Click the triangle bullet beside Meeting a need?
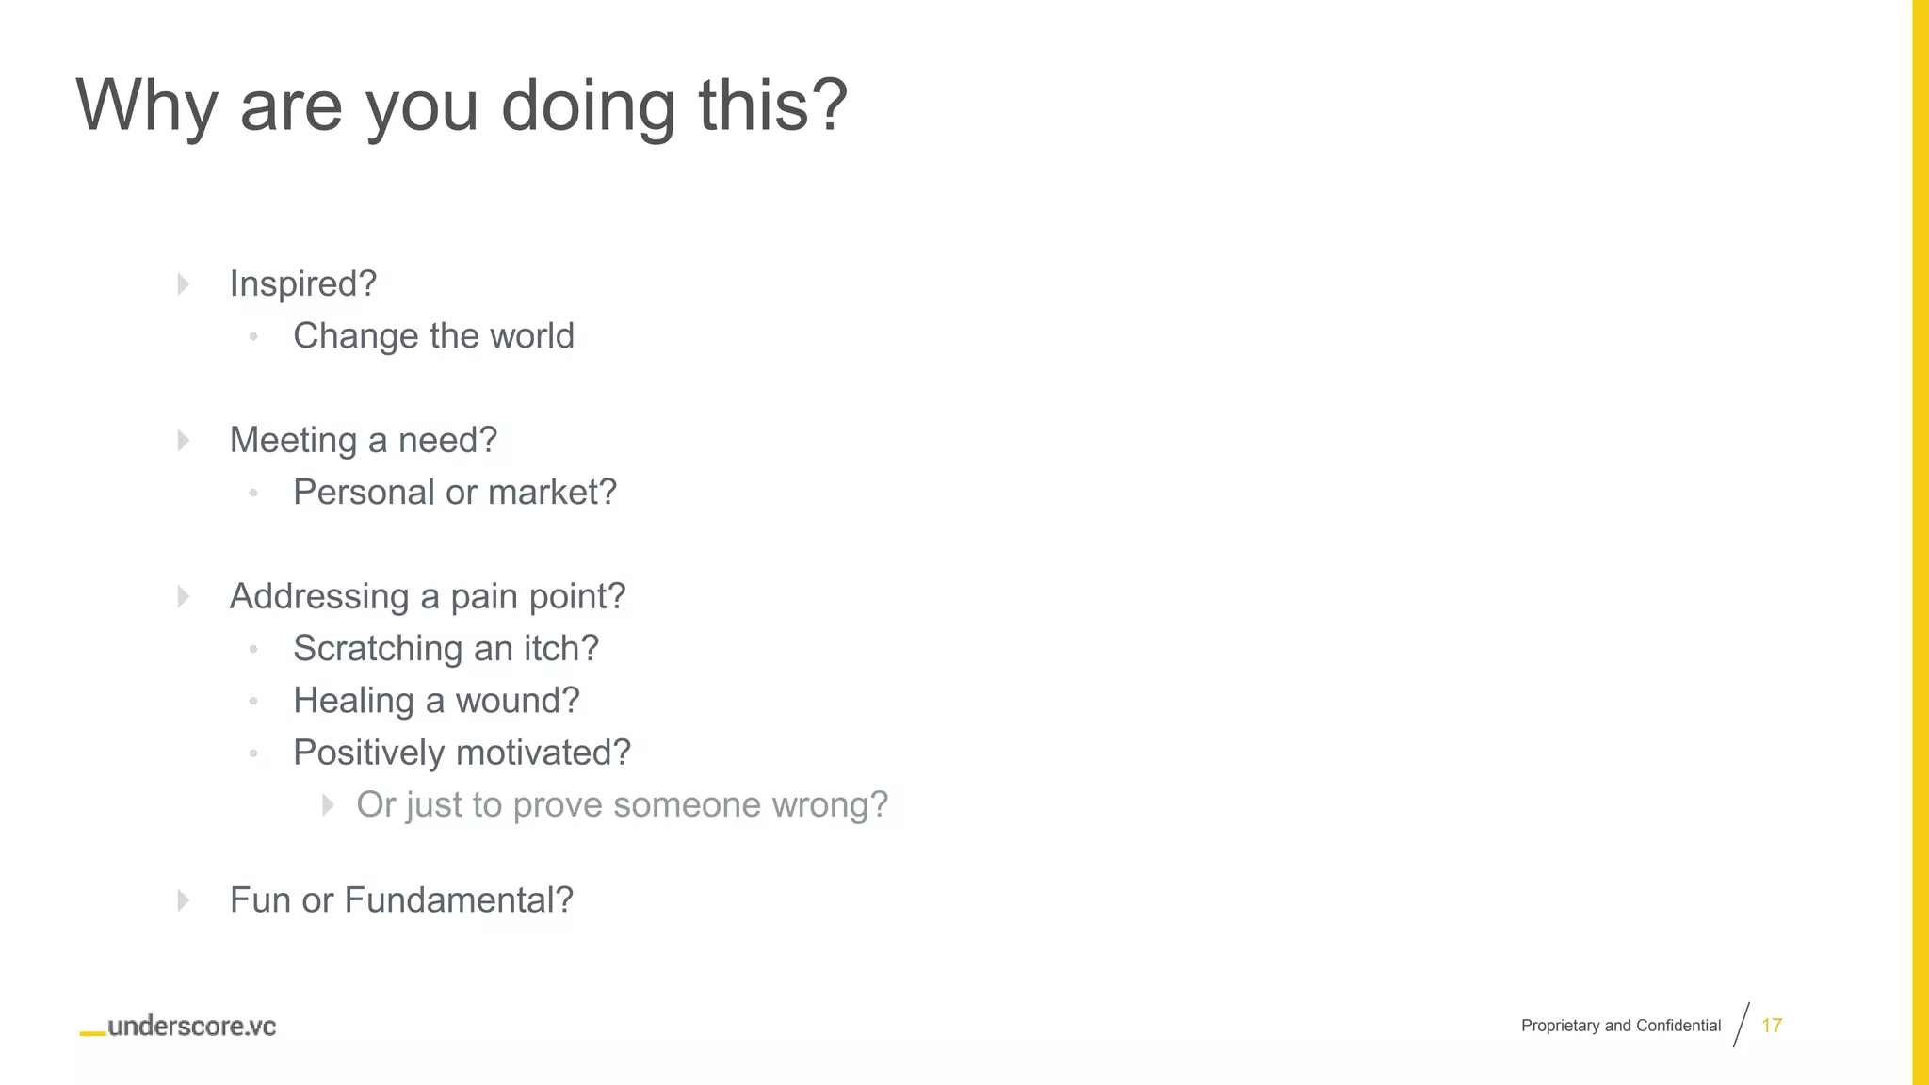The image size is (1929, 1085). point(184,440)
